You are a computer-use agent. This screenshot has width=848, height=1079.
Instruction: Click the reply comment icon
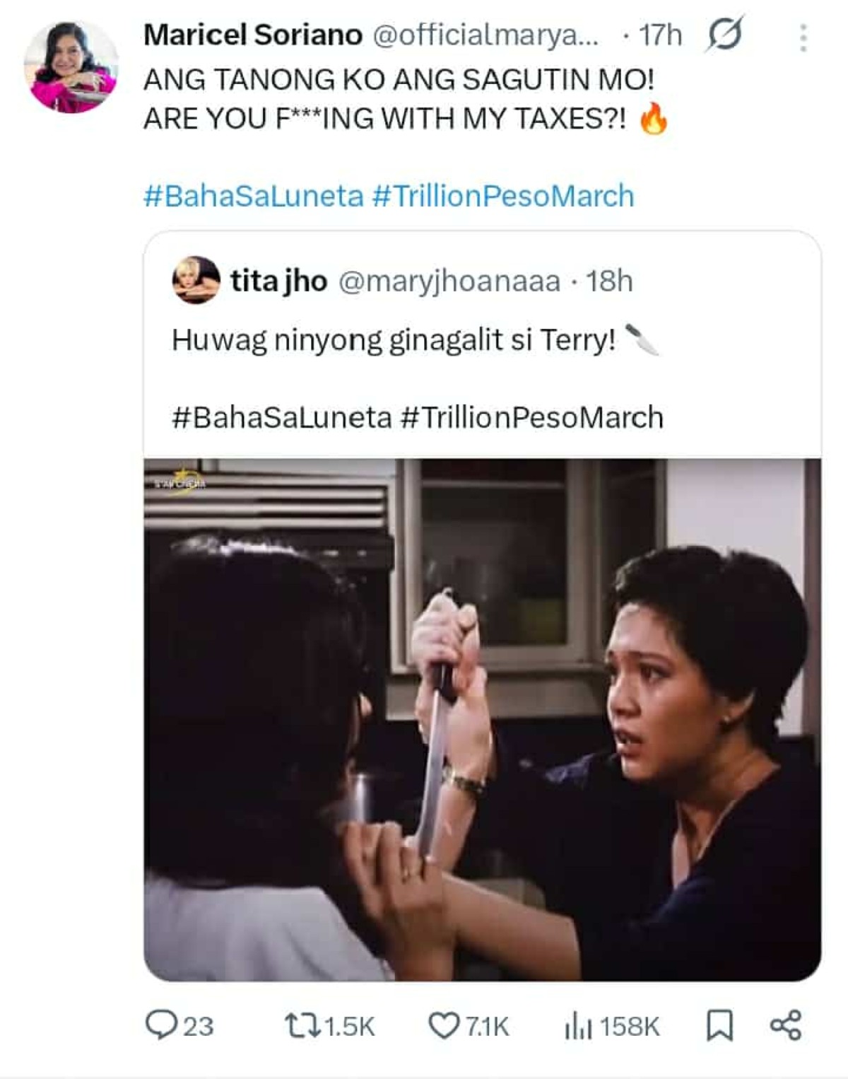click(x=160, y=1025)
